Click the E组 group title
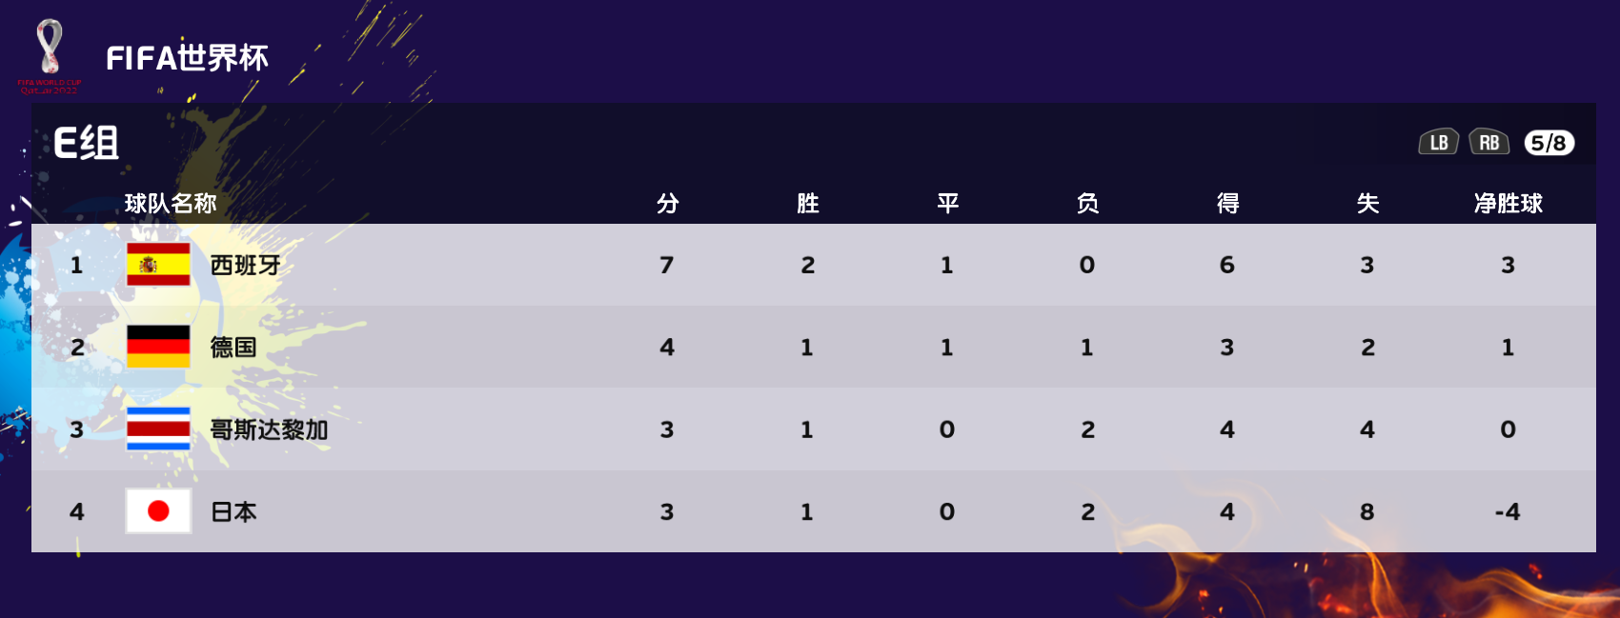Screen dimensions: 1620x618 pyautogui.click(x=86, y=144)
